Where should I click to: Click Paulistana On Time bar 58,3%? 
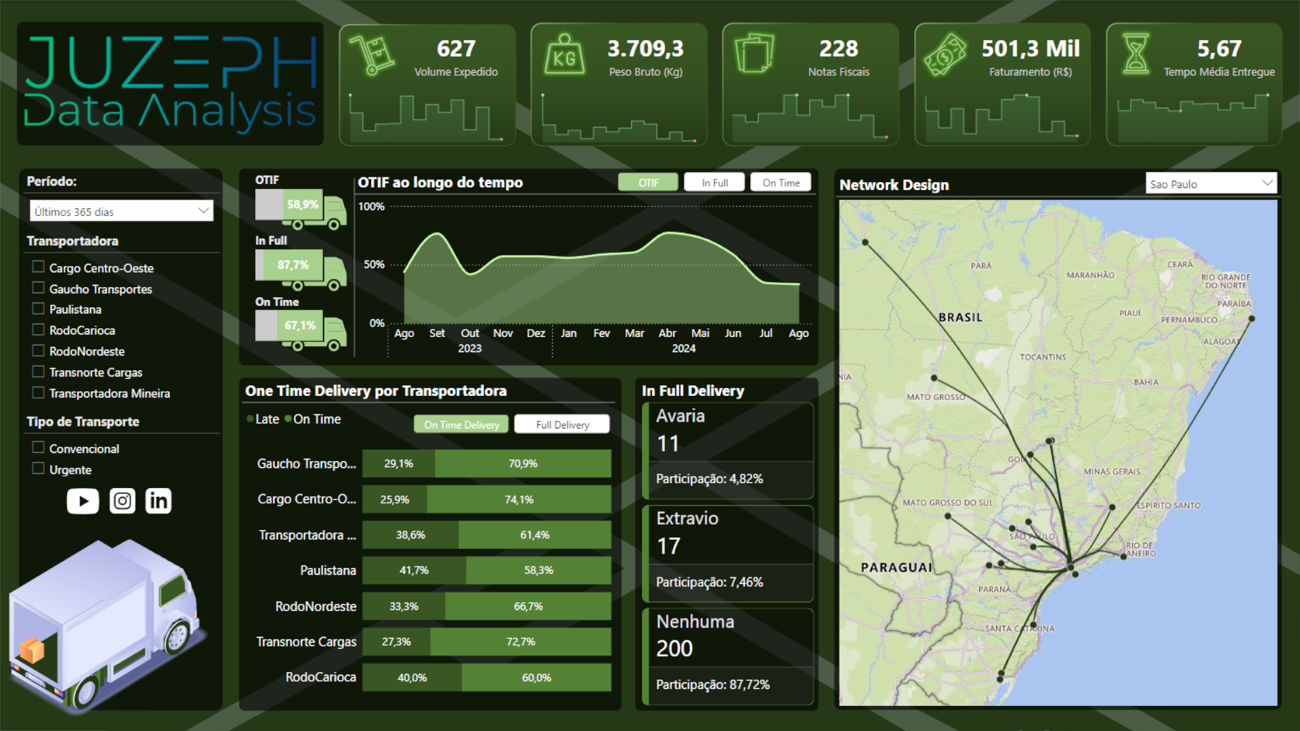pyautogui.click(x=538, y=571)
